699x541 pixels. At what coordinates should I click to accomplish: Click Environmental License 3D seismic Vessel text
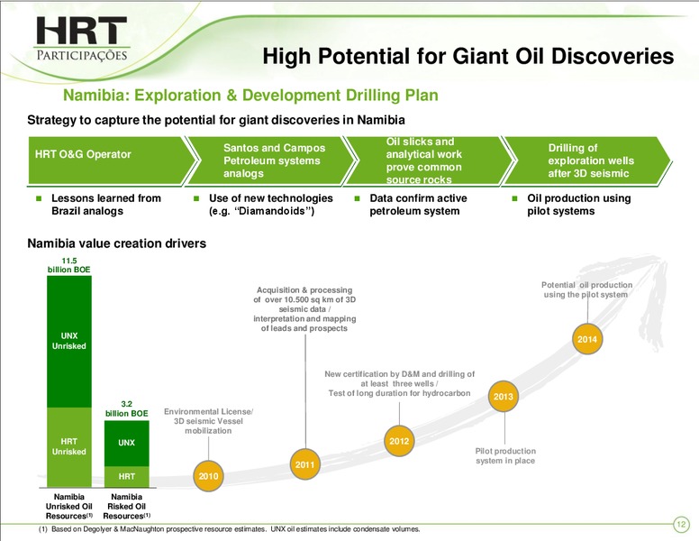208,421
